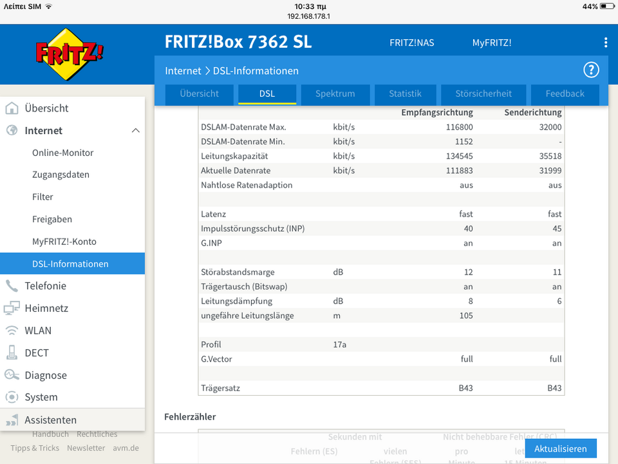Open Heimnetz in the sidebar

73,308
